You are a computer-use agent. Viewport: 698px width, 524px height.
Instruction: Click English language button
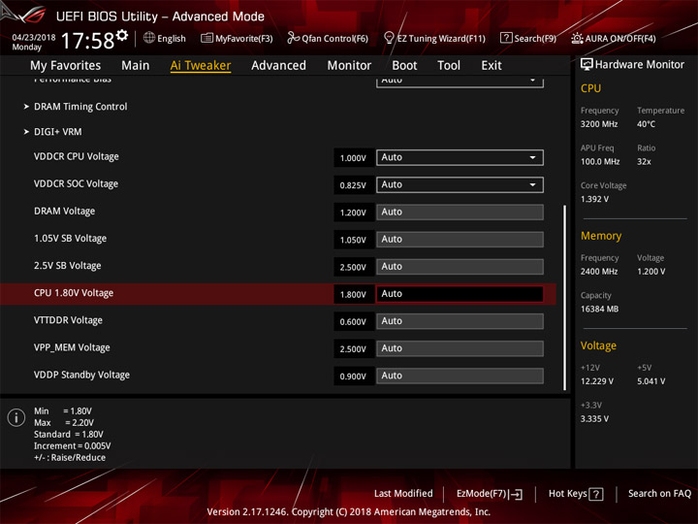(165, 38)
